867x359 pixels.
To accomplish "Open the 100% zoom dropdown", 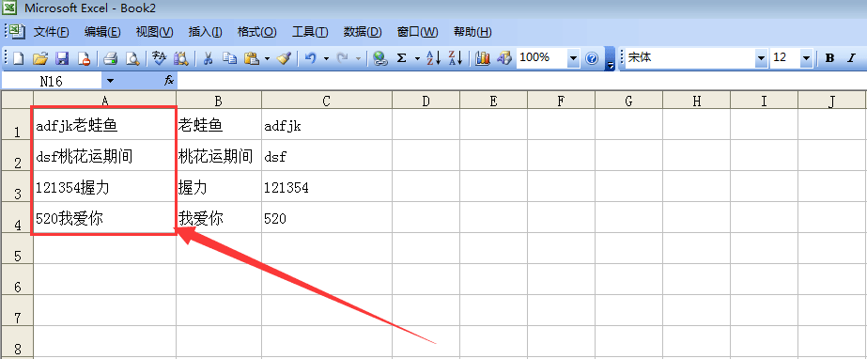I will [x=573, y=58].
